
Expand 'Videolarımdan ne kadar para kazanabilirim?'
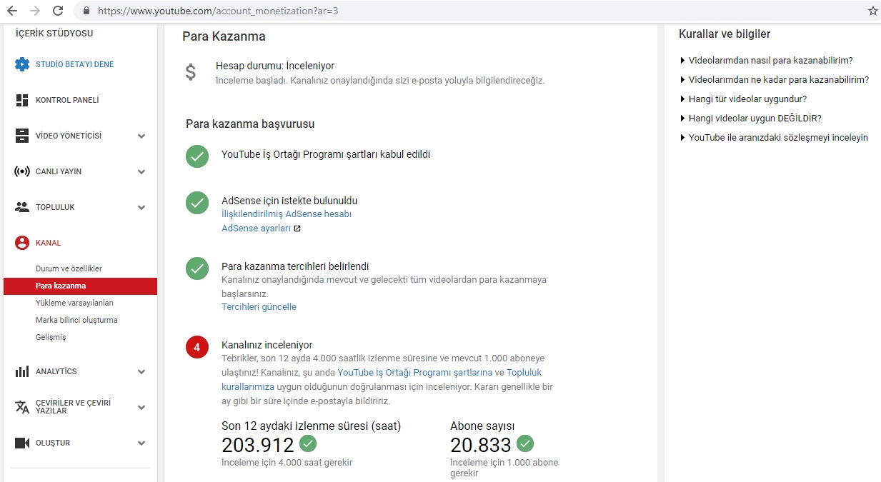[775, 80]
